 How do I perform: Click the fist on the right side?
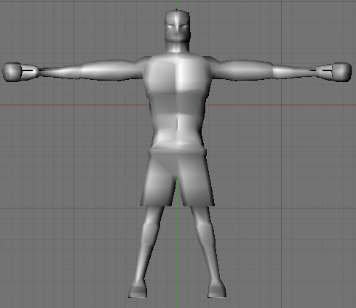coord(342,72)
